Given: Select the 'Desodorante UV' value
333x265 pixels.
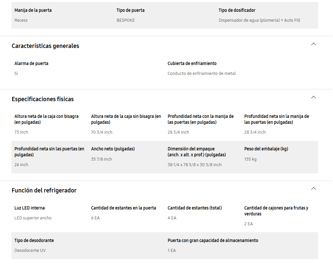Looking at the screenshot, I should (x=30, y=250).
